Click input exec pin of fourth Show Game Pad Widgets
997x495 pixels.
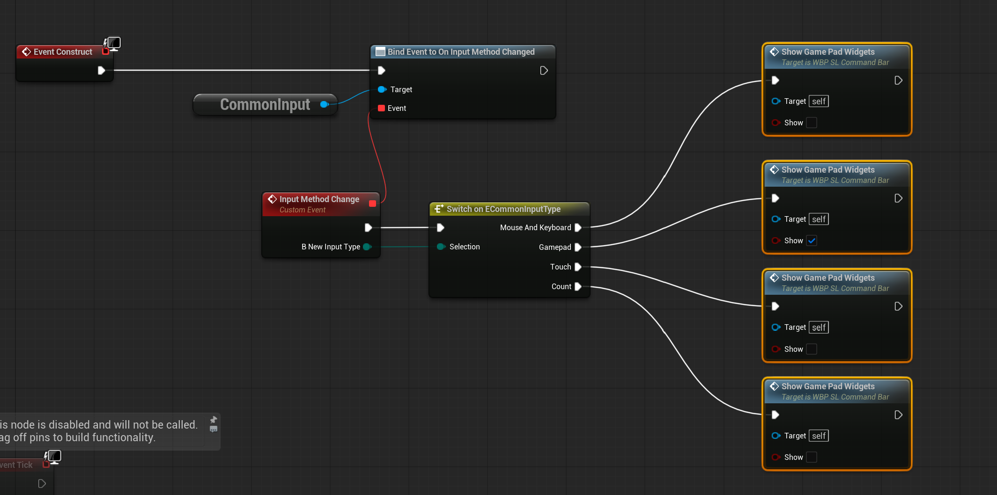(775, 415)
